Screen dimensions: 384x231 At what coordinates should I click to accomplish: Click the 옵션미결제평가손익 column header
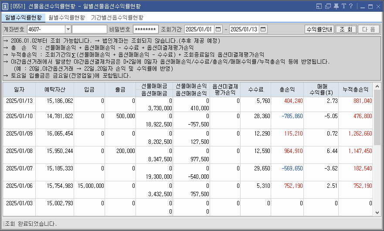pos(225,90)
